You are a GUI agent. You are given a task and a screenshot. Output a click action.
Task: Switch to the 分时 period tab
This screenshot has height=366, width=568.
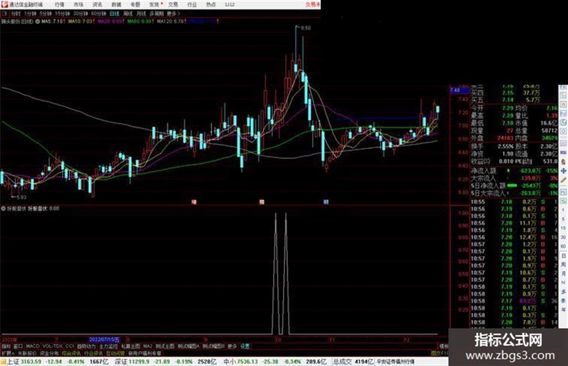(16, 13)
